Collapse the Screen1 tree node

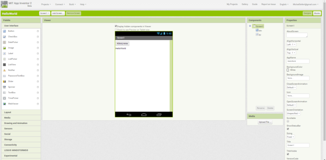pos(250,26)
